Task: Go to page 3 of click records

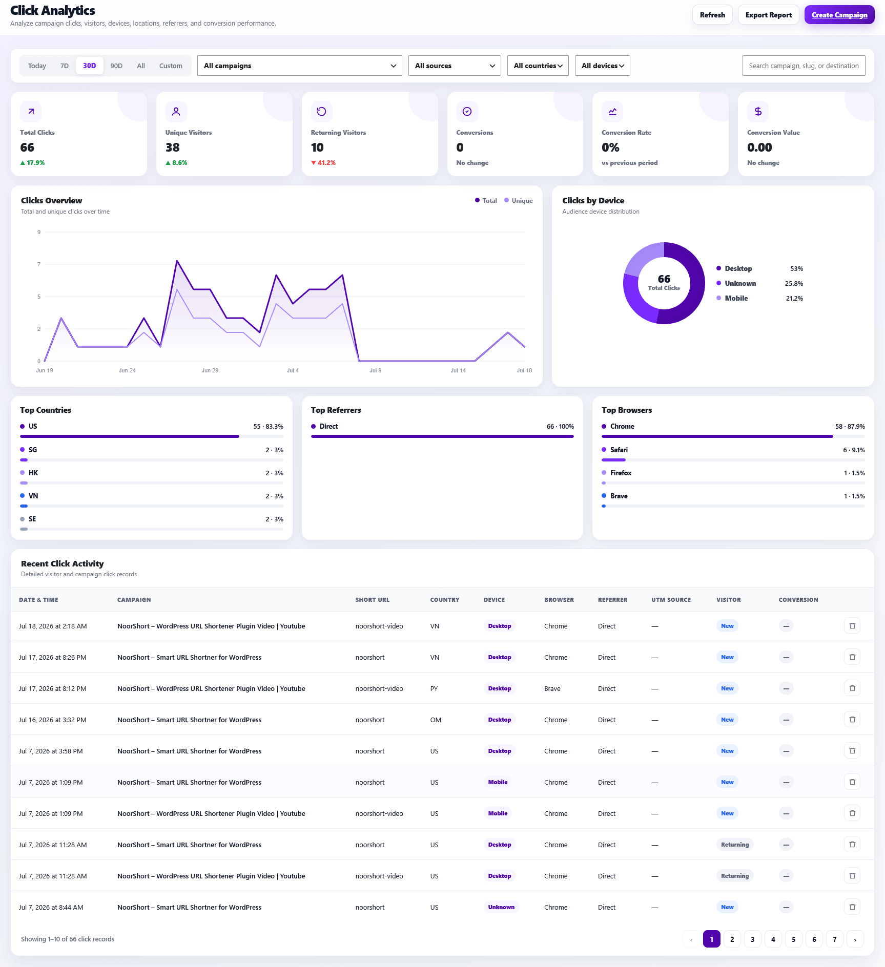Action: pos(753,939)
